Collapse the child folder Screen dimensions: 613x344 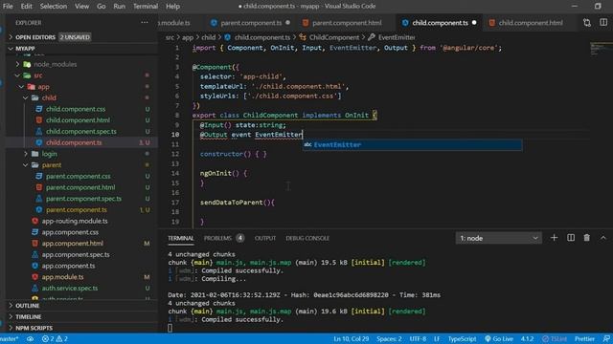coord(49,97)
